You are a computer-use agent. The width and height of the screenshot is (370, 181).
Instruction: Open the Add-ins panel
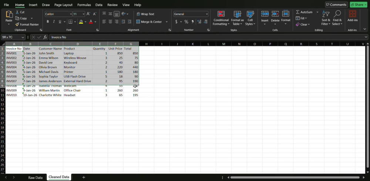[x=353, y=16]
